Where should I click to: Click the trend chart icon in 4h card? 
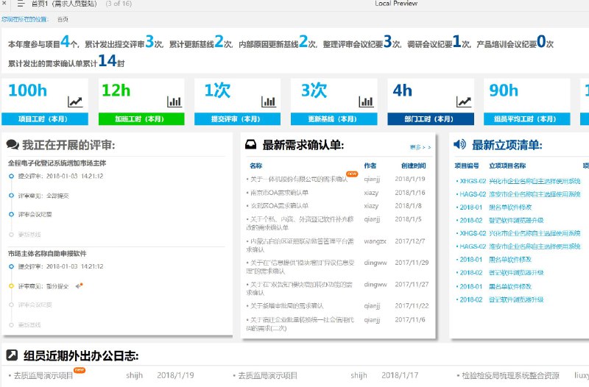click(x=464, y=102)
